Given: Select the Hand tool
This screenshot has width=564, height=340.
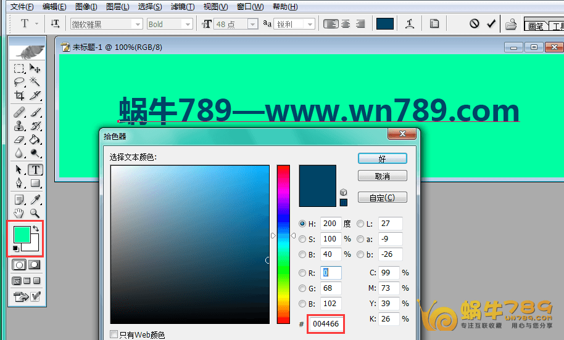Looking at the screenshot, I should [x=19, y=213].
